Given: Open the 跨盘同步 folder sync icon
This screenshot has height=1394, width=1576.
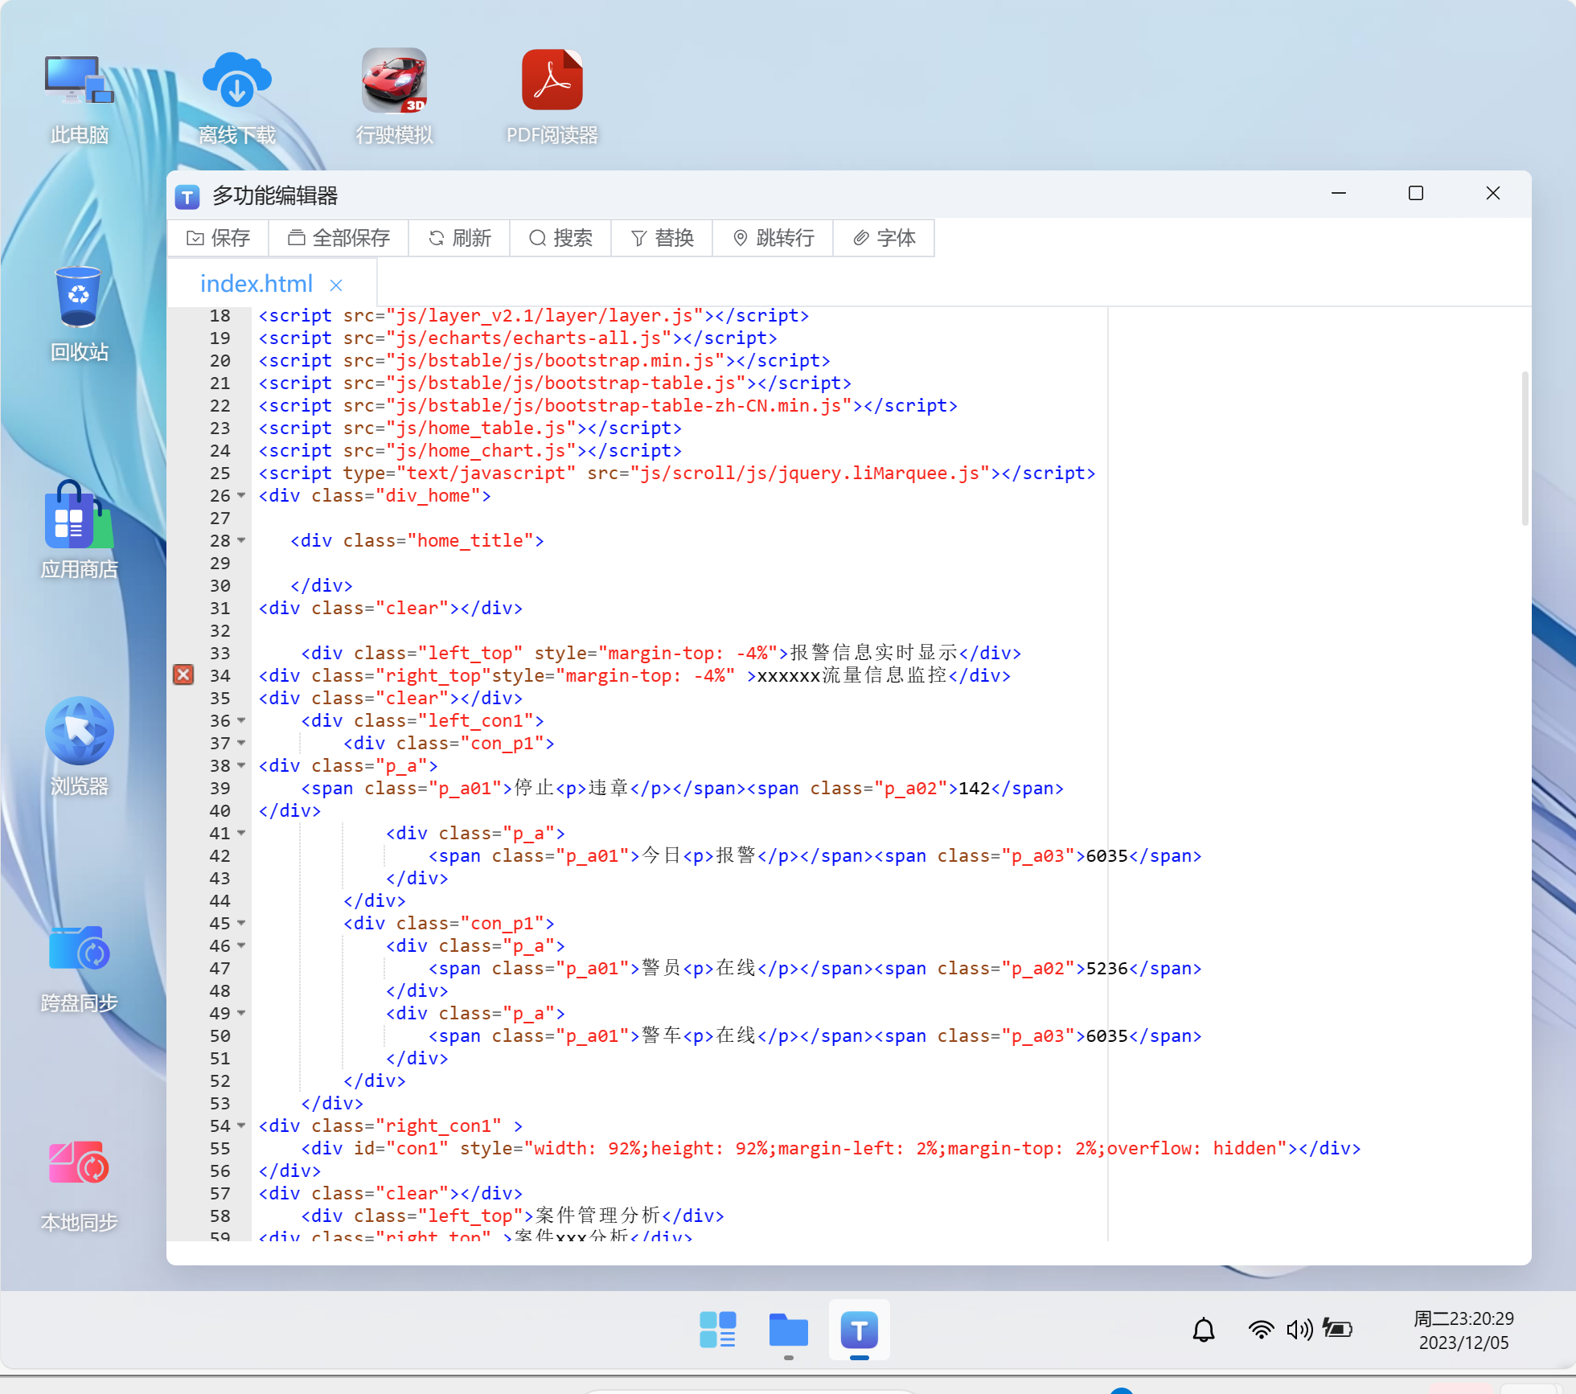Looking at the screenshot, I should click(79, 969).
